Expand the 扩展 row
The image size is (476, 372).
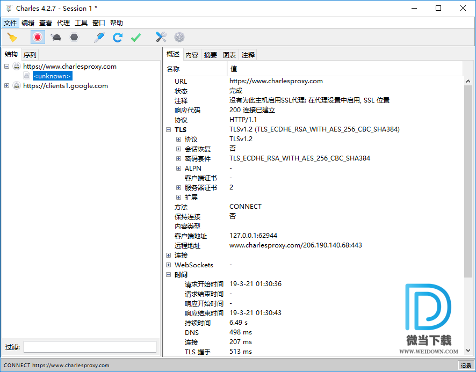click(x=178, y=198)
